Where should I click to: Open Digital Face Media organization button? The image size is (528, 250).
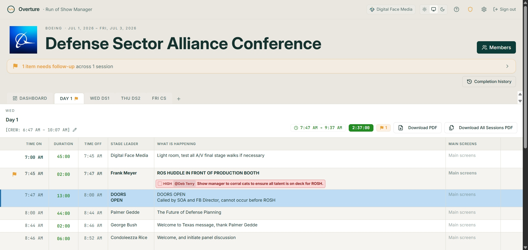(391, 9)
